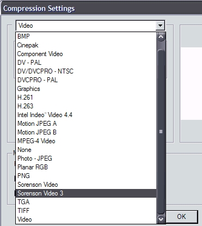Pick PNG from the list
202x226 pixels.
point(86,176)
